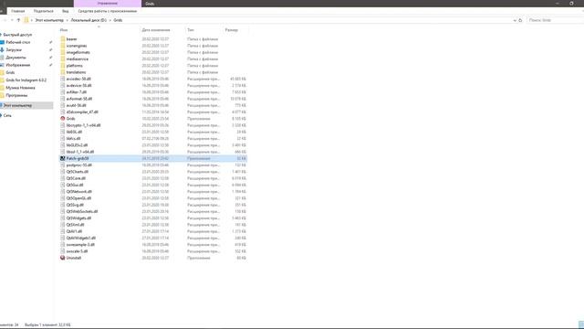The height and width of the screenshot is (329, 584).
Task: Select the avutil-56.dll file name
Action: click(x=77, y=105)
